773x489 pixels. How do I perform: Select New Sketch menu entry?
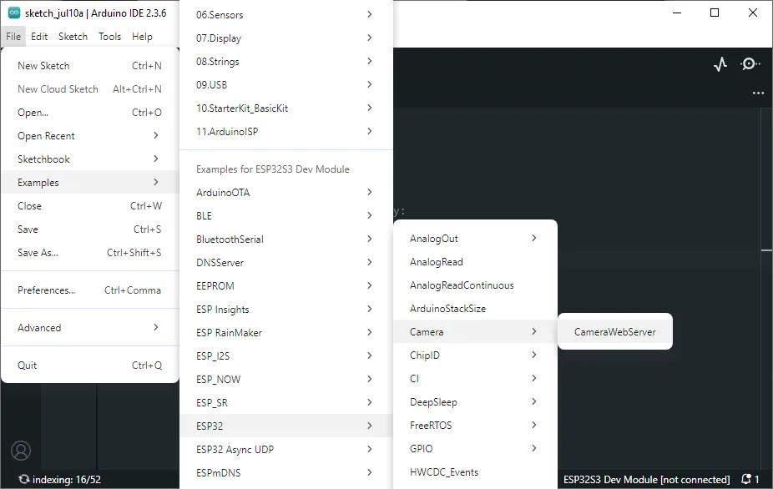pyautogui.click(x=89, y=66)
